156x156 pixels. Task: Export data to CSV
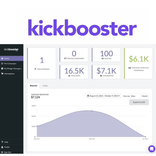139,102
